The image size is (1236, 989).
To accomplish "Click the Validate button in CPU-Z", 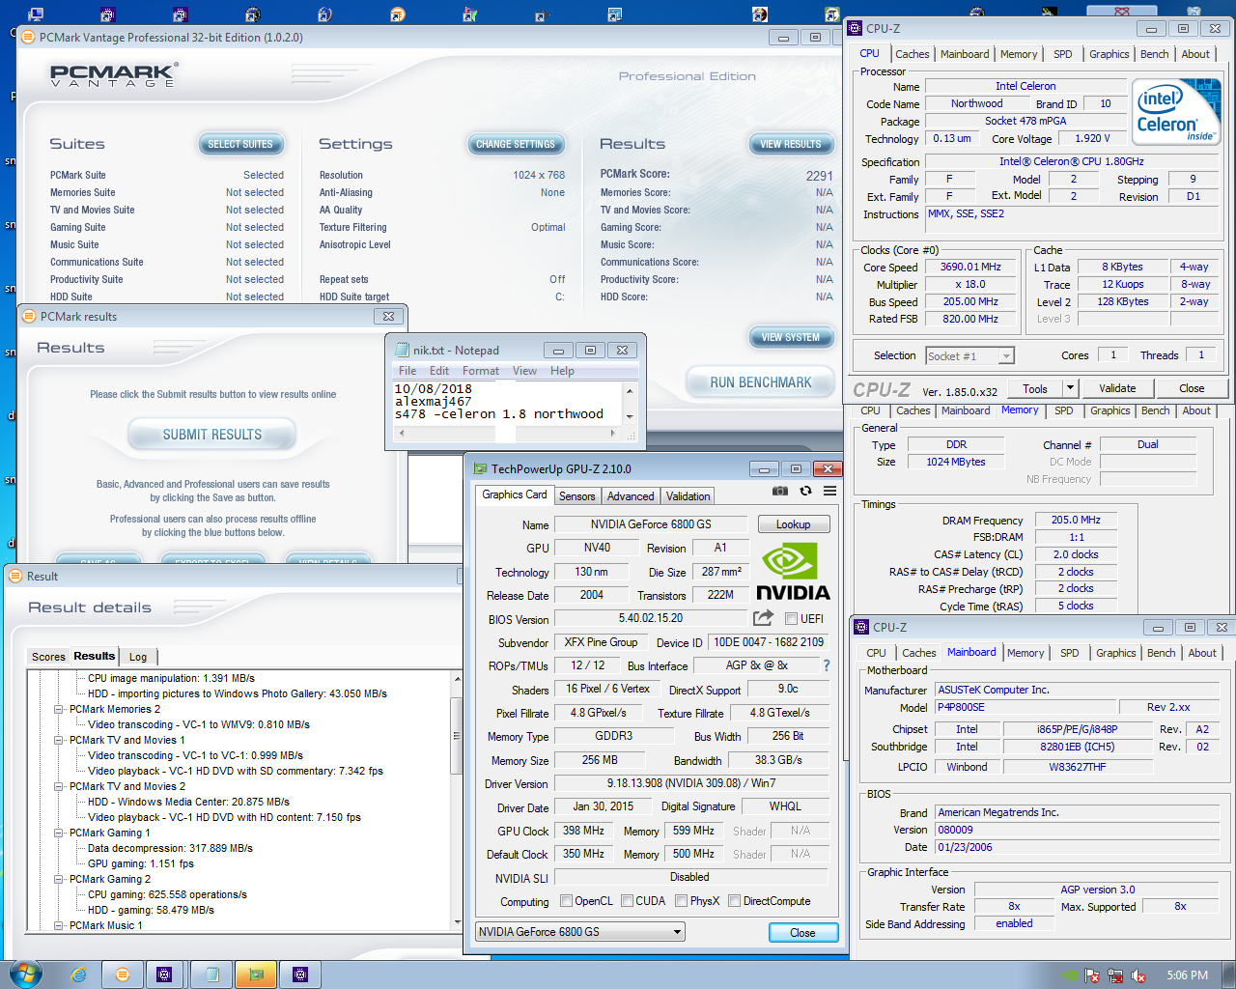I will [x=1117, y=388].
